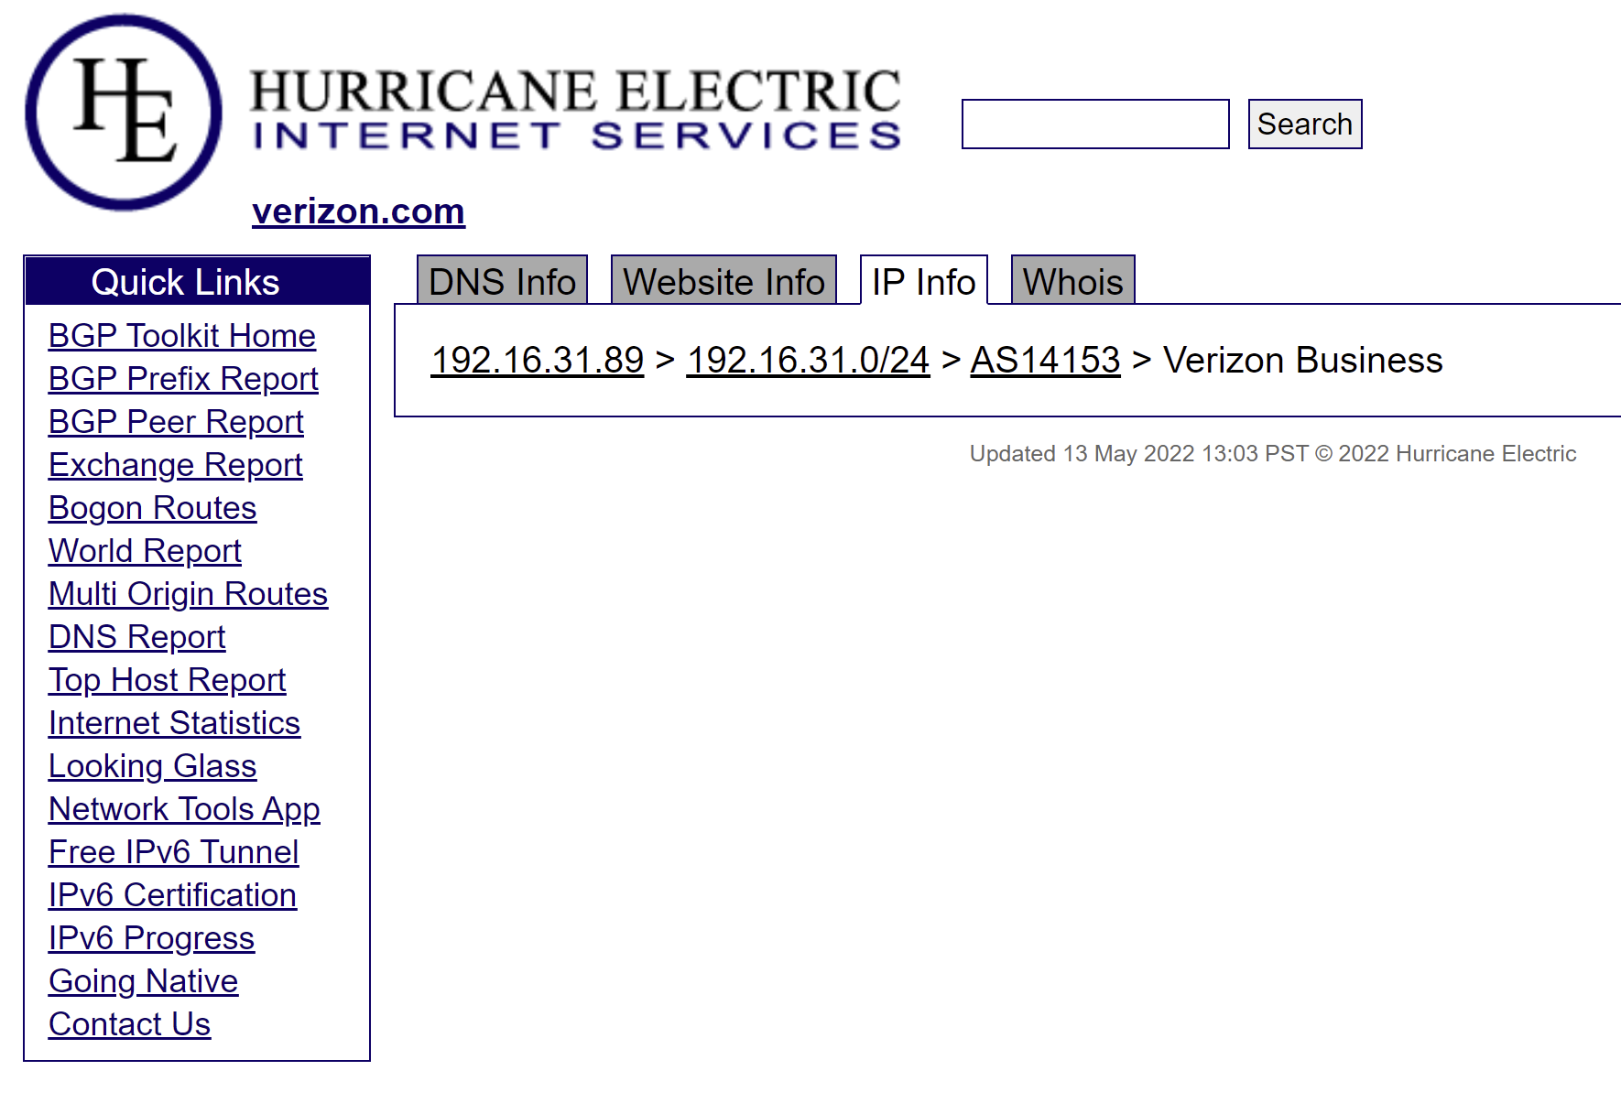Open Looking Glass link
Image resolution: width=1621 pixels, height=1103 pixels.
point(152,766)
